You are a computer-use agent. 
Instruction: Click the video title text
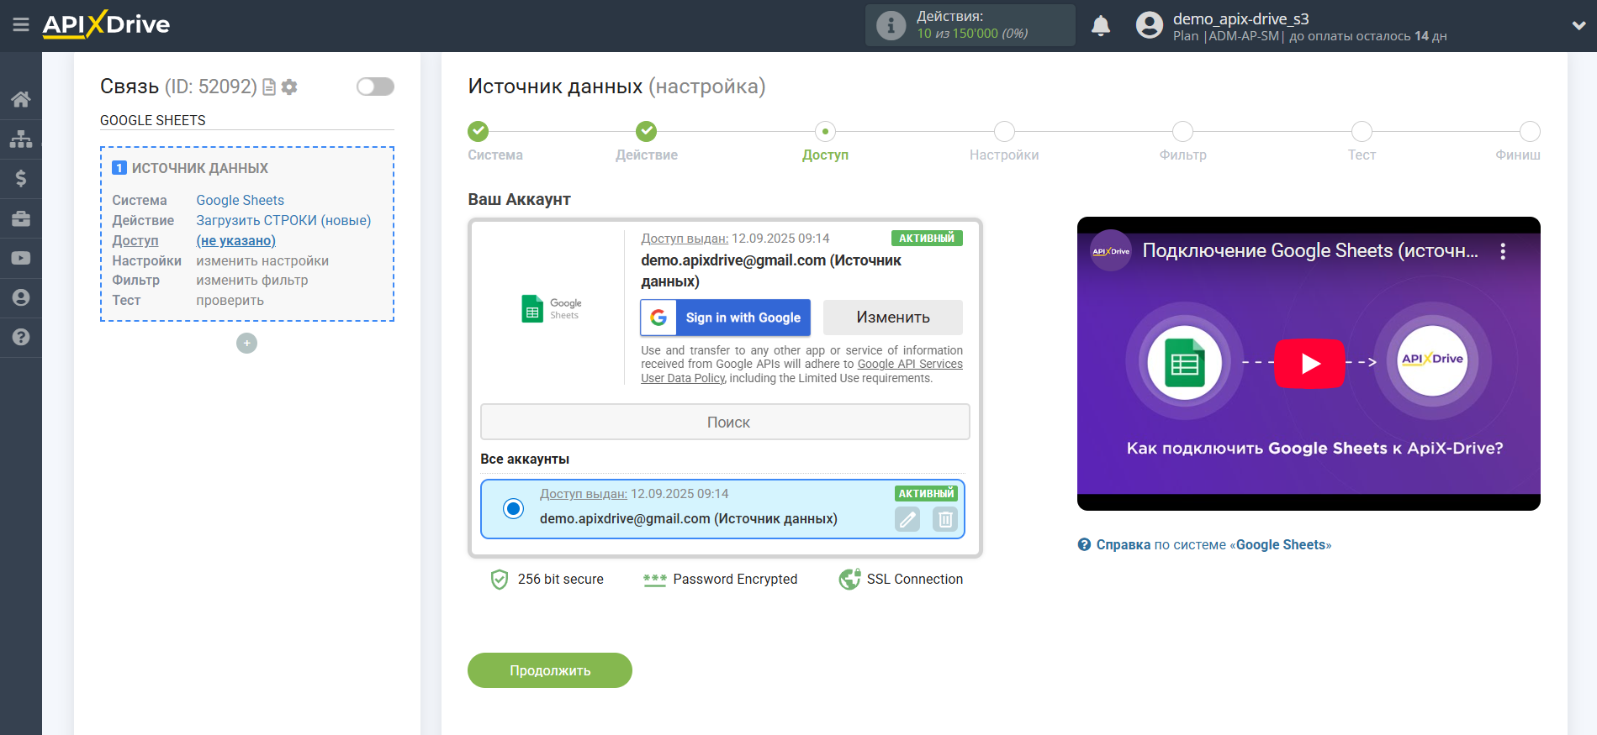[x=1309, y=250]
